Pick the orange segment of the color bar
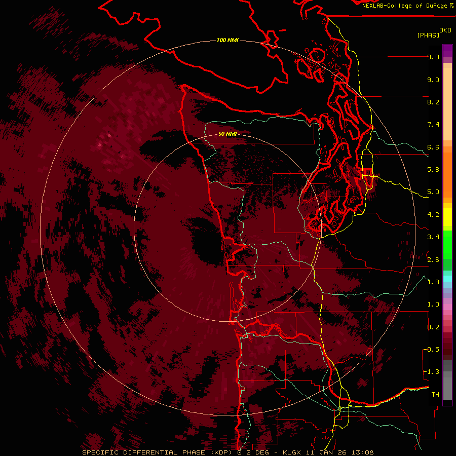This screenshot has width=456, height=456. 447,174
